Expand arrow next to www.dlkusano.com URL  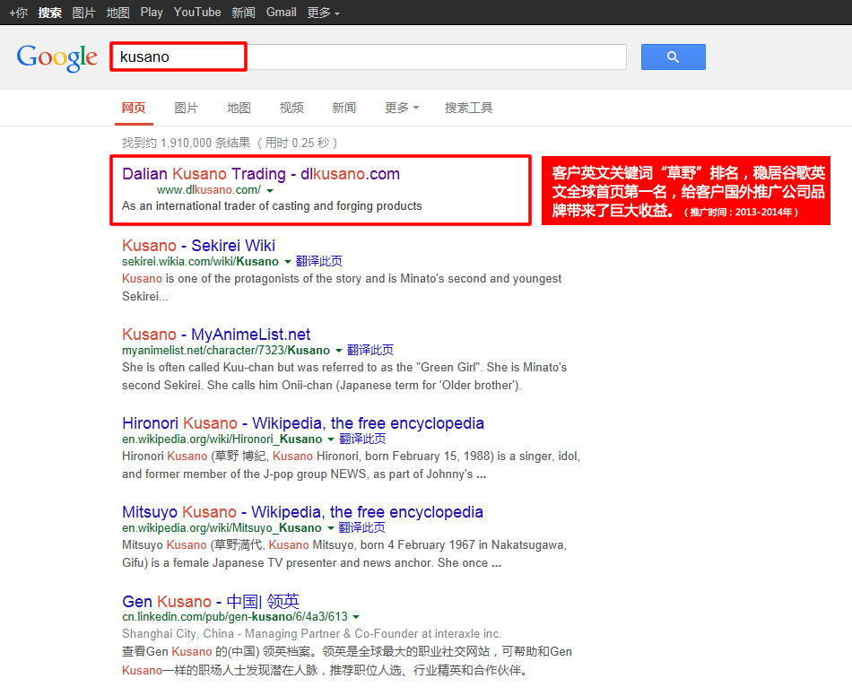click(x=270, y=191)
